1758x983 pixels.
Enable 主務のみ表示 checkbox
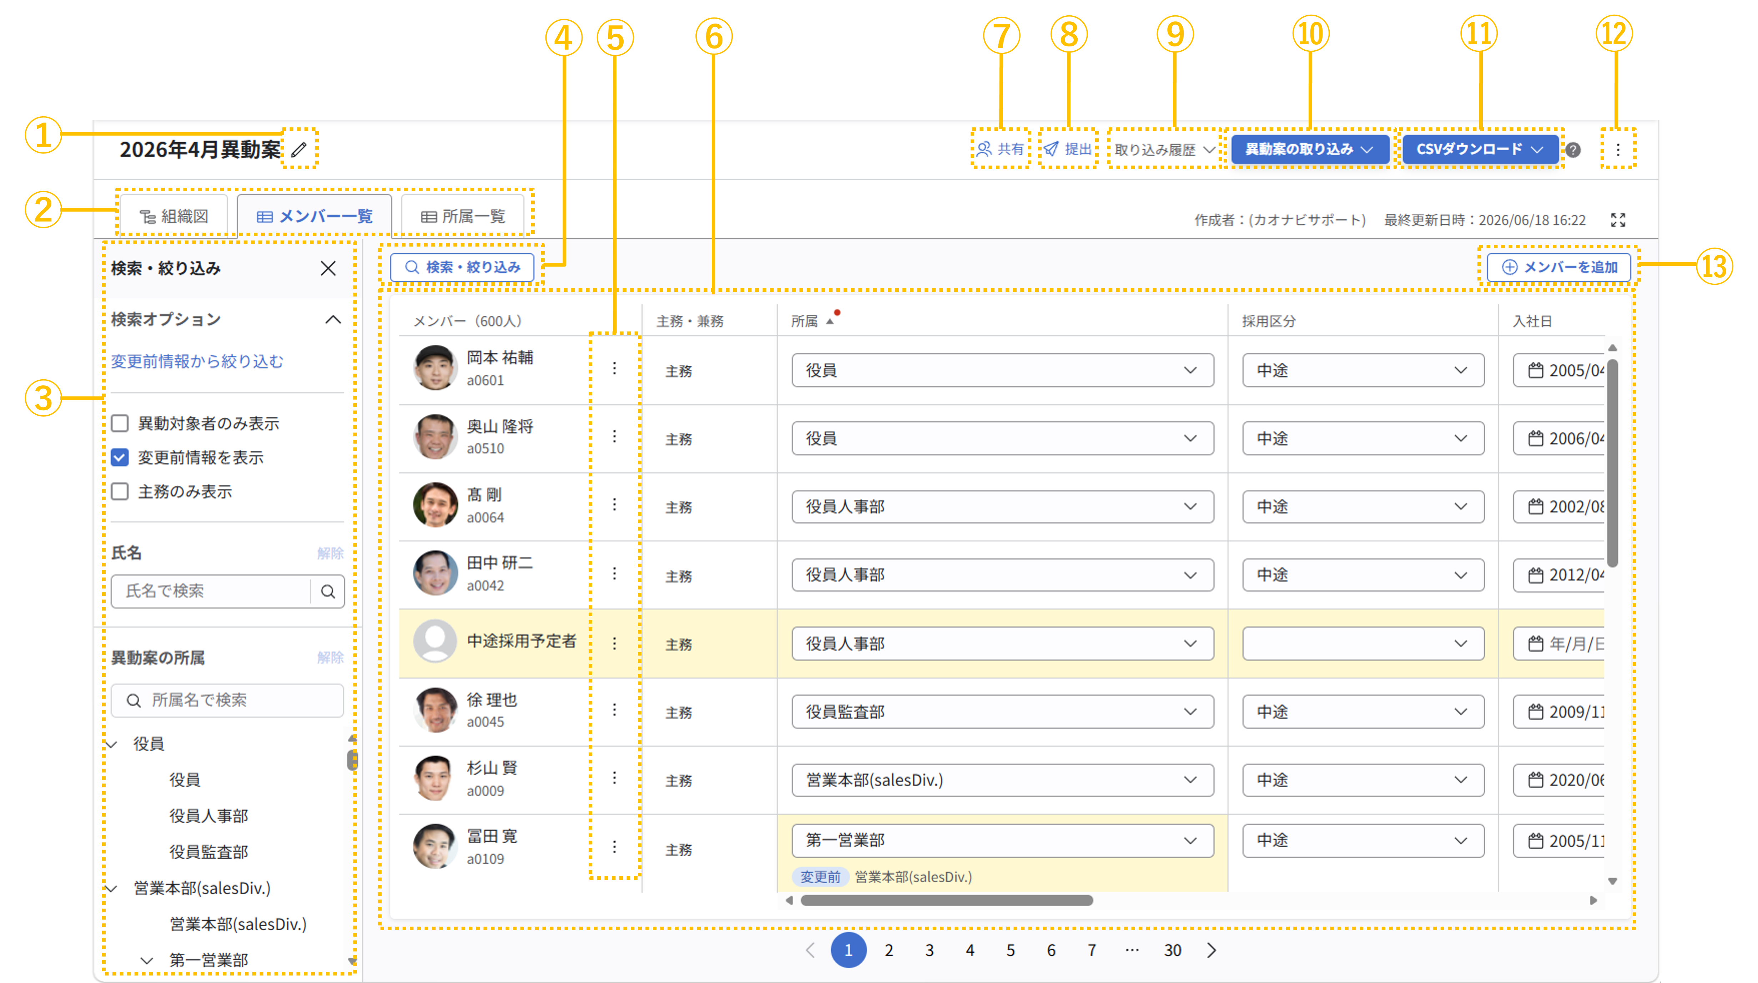pyautogui.click(x=120, y=492)
